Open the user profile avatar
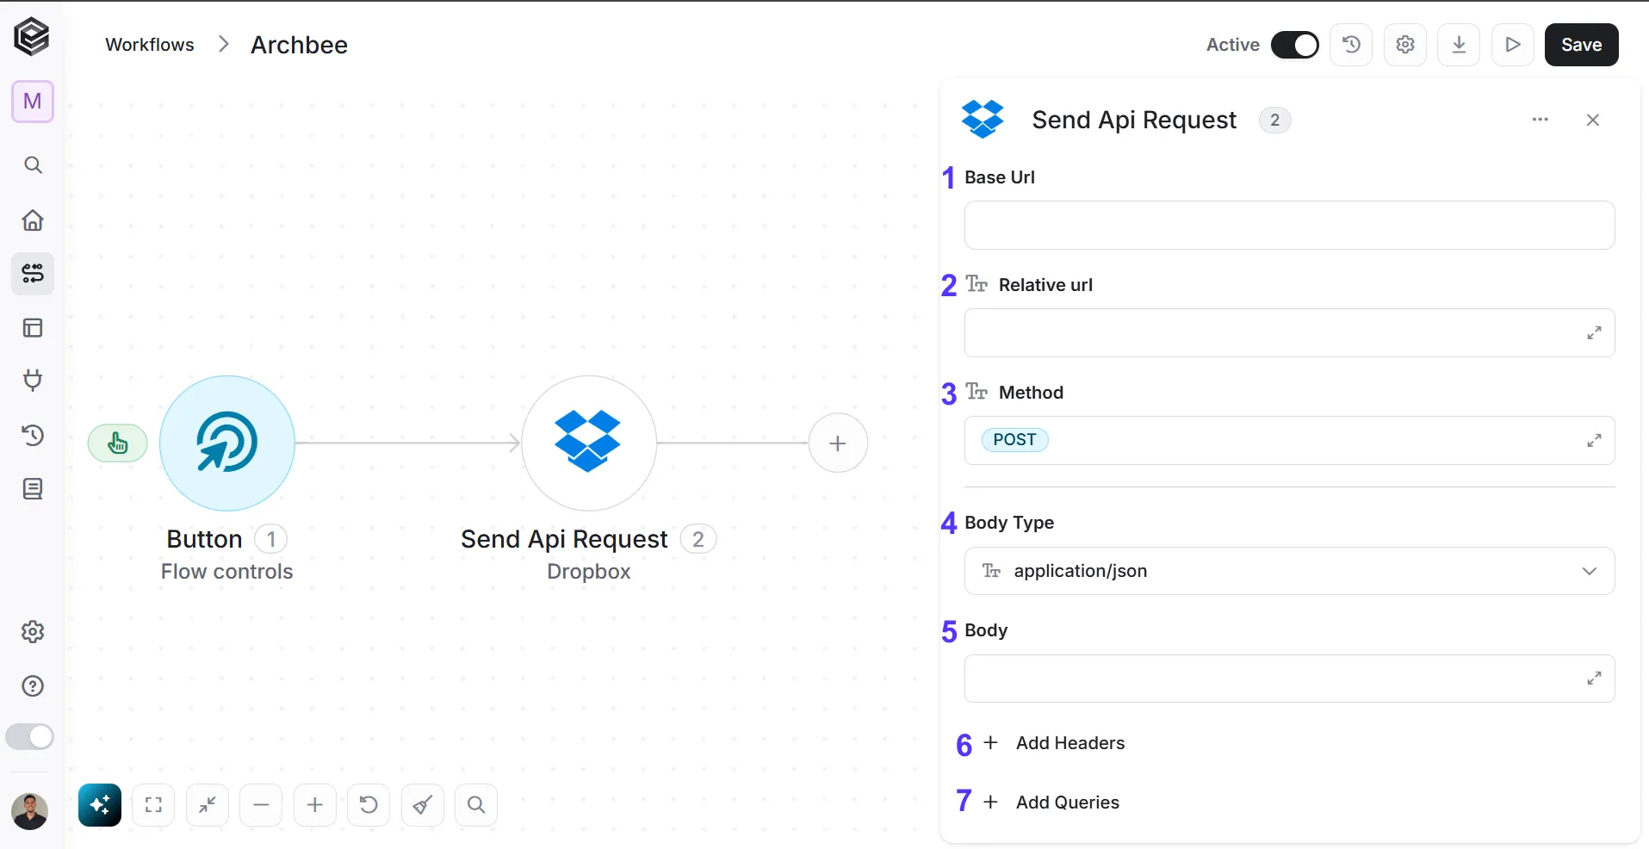1649x849 pixels. coord(30,811)
